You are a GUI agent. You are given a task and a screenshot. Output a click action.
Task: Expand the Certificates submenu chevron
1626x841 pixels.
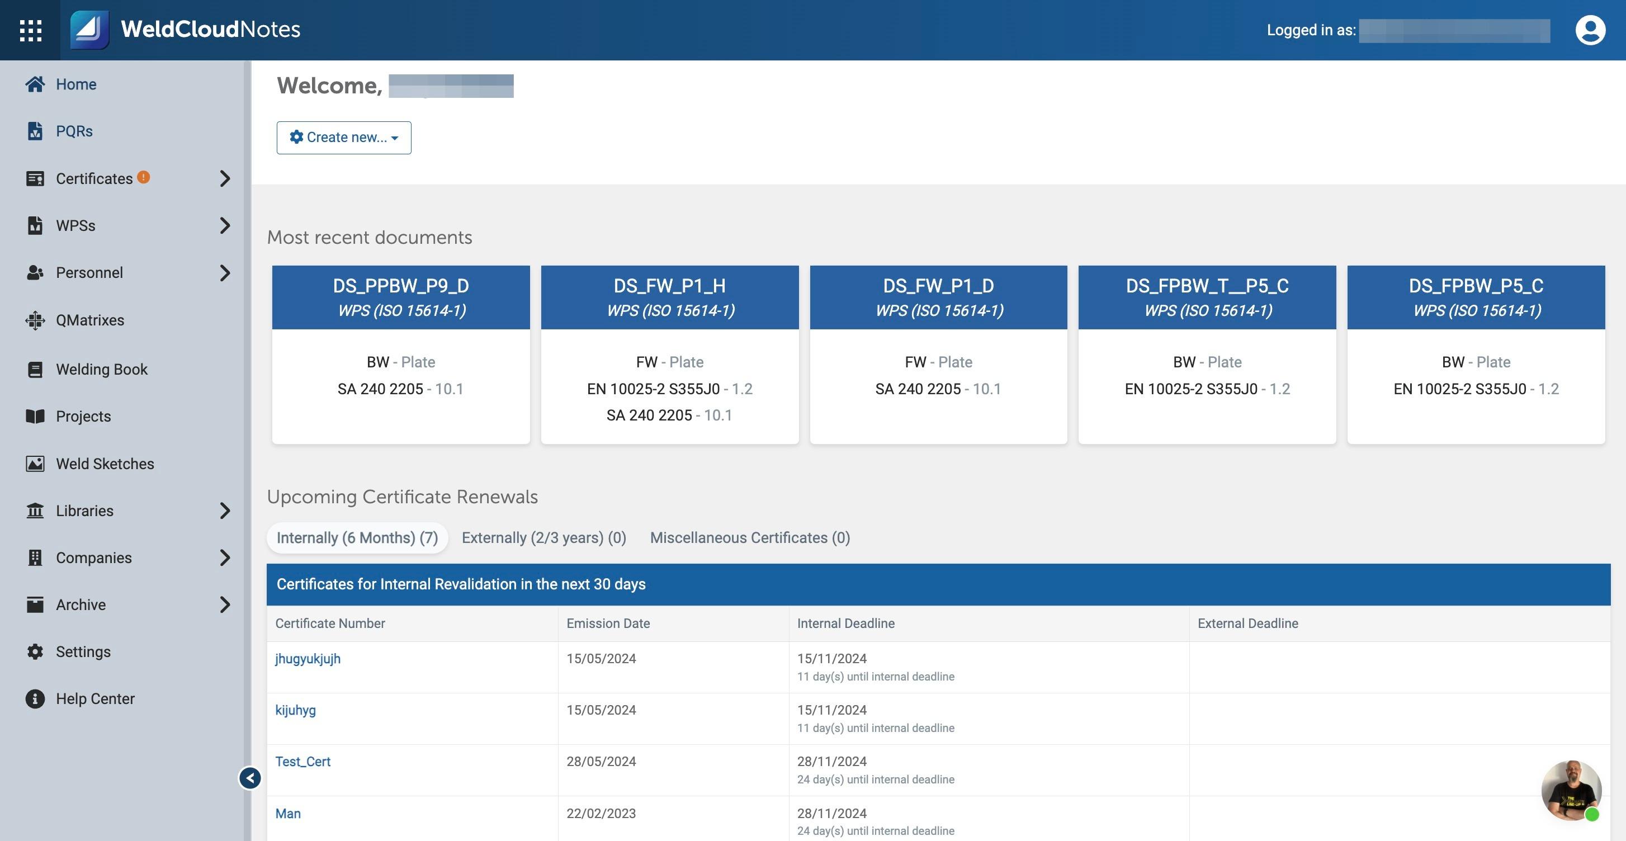point(225,179)
